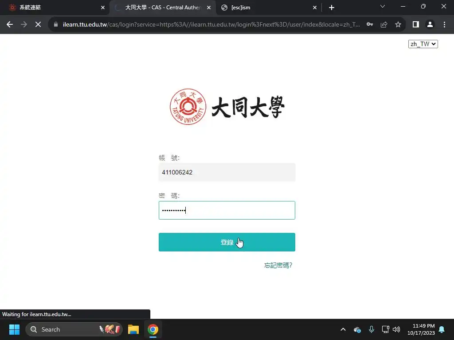Open the Windows Start menu
The height and width of the screenshot is (340, 454).
pos(14,329)
